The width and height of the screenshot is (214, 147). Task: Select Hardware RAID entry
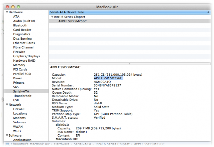[x=24, y=61]
